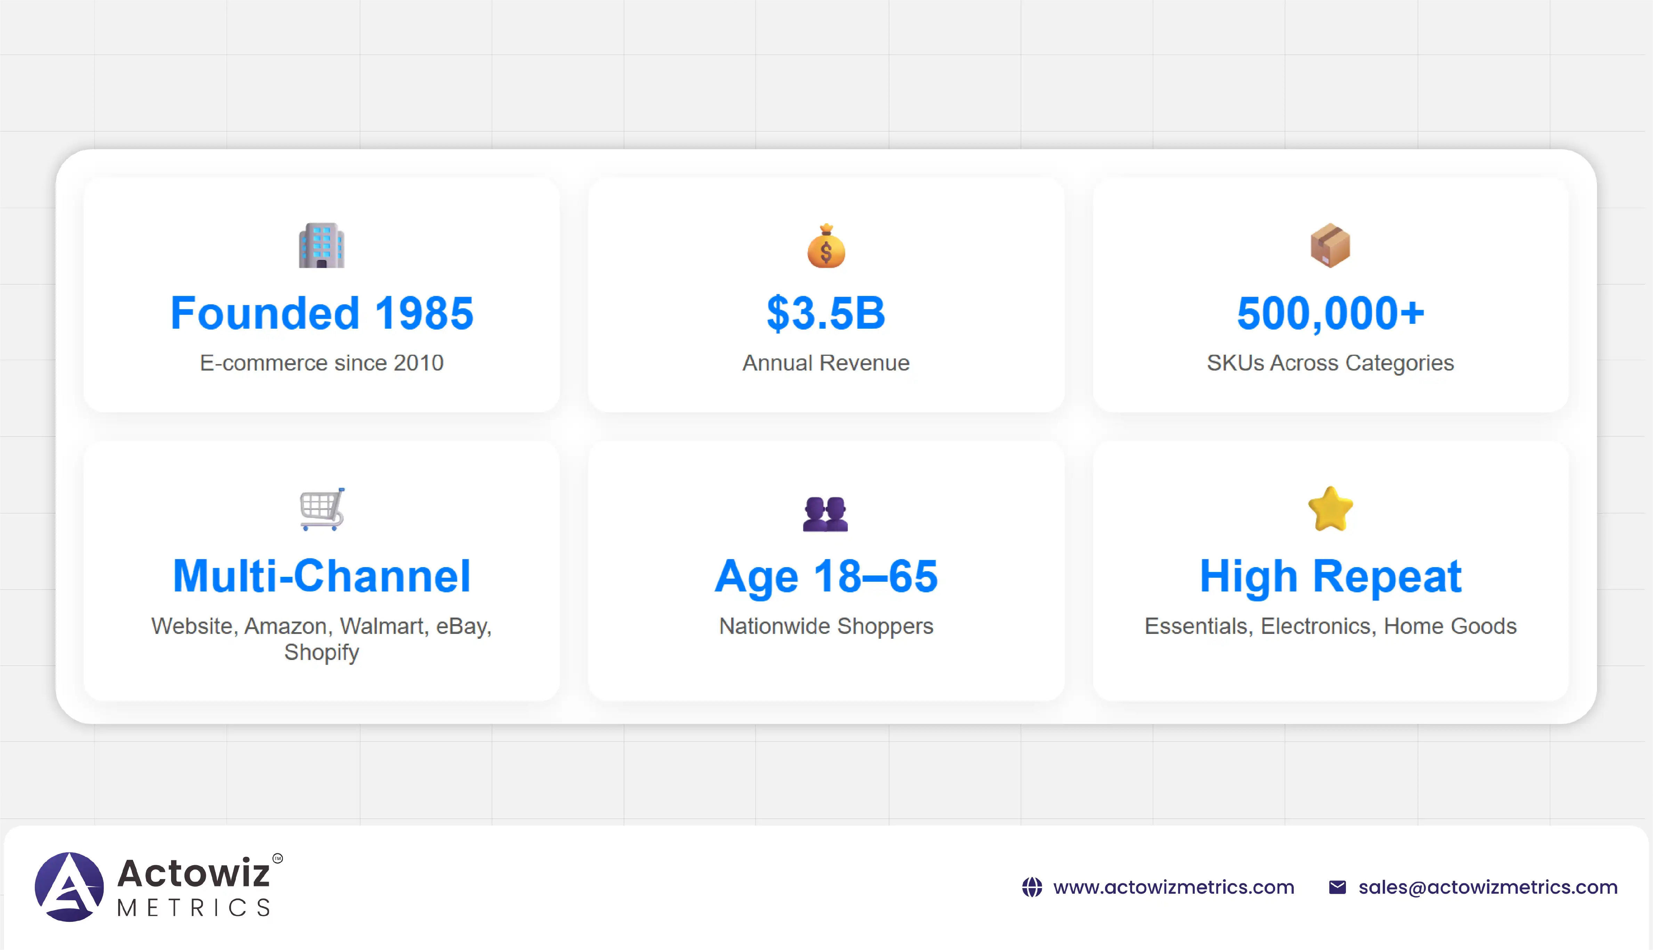
Task: Click the yellow star icon
Action: coord(1330,509)
